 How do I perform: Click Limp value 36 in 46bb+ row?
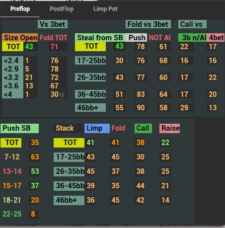click(90, 200)
